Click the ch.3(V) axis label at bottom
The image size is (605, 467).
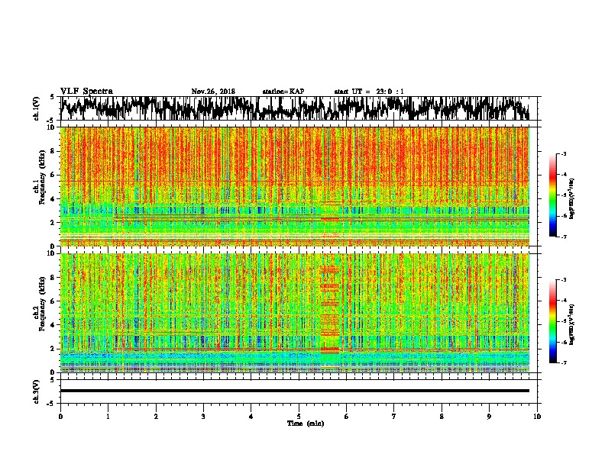click(x=37, y=391)
